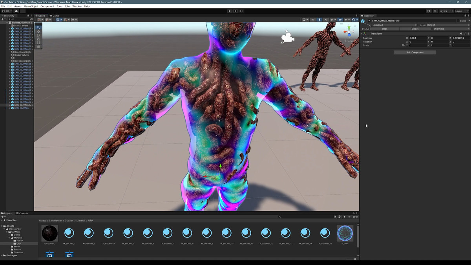Uncheck the SKM_GutMan_Membrane active checkbox
Image resolution: width=471 pixels, height=265 pixels.
point(369,21)
